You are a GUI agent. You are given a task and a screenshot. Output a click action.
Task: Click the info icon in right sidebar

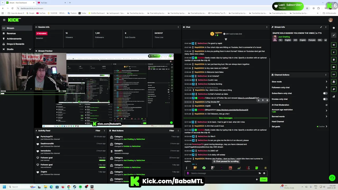[334, 28]
